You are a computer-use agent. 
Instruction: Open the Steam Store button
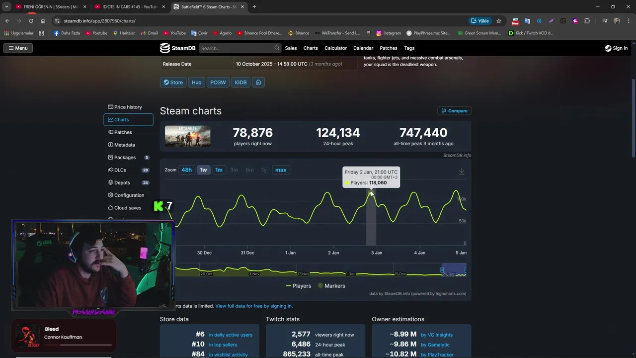[173, 83]
